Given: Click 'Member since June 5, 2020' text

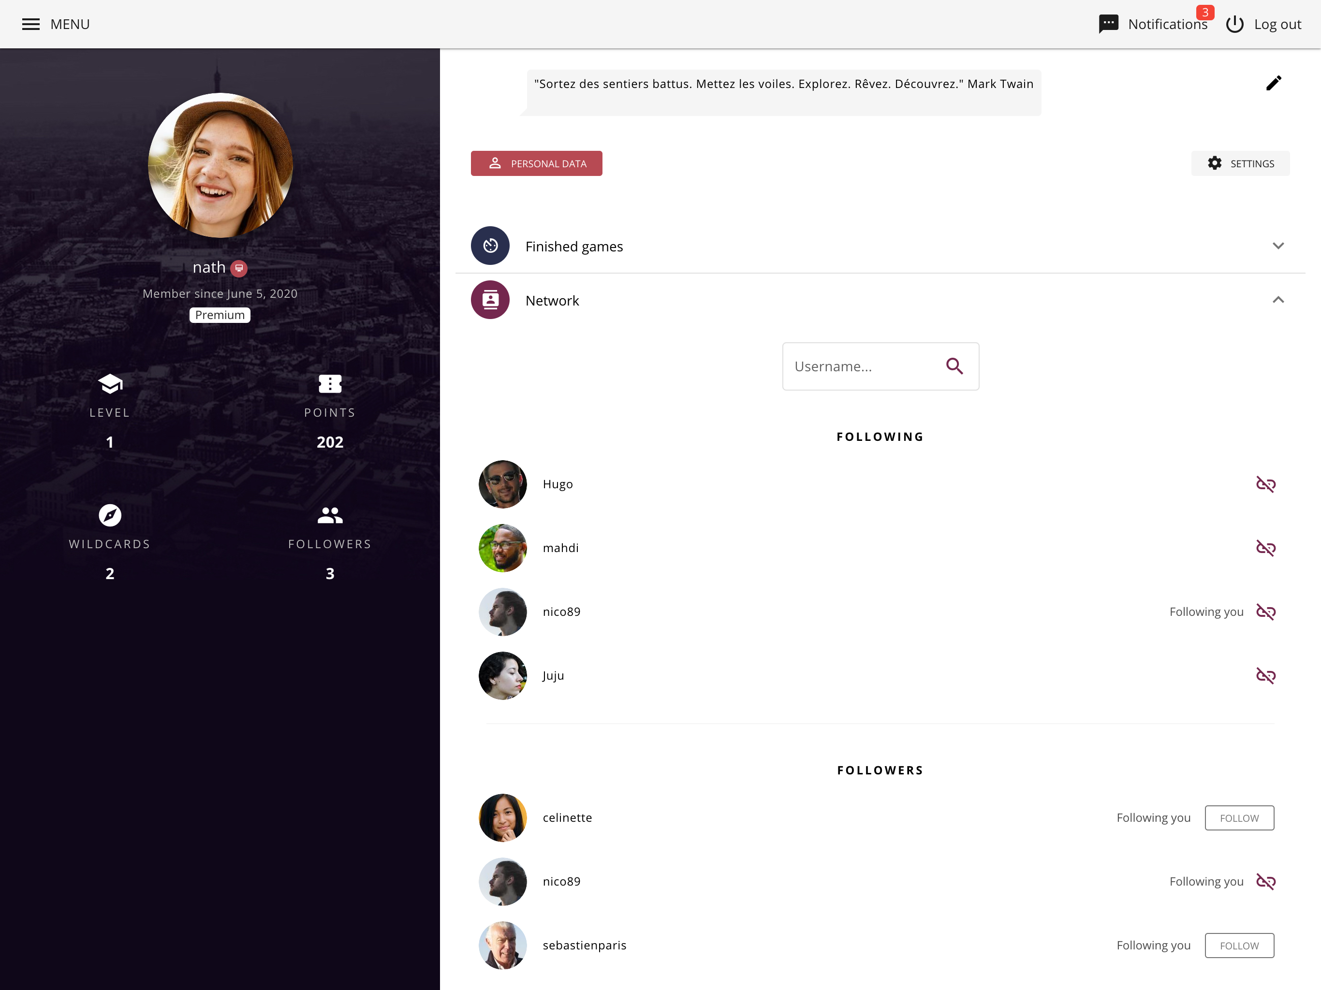Looking at the screenshot, I should [x=220, y=294].
